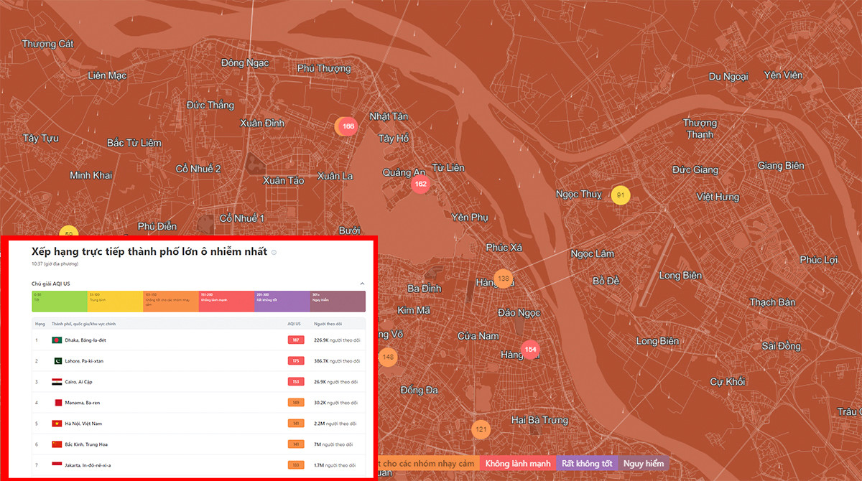
Task: Click the 187 AQI badge for Dhaka
Action: [x=295, y=340]
